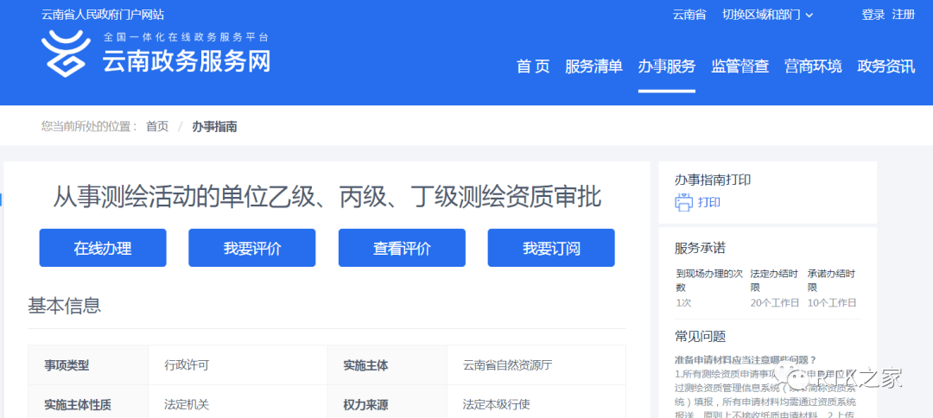
Task: Click the 1次 visit count value
Action: [683, 302]
